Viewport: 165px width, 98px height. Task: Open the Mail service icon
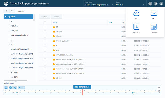tap(154, 13)
